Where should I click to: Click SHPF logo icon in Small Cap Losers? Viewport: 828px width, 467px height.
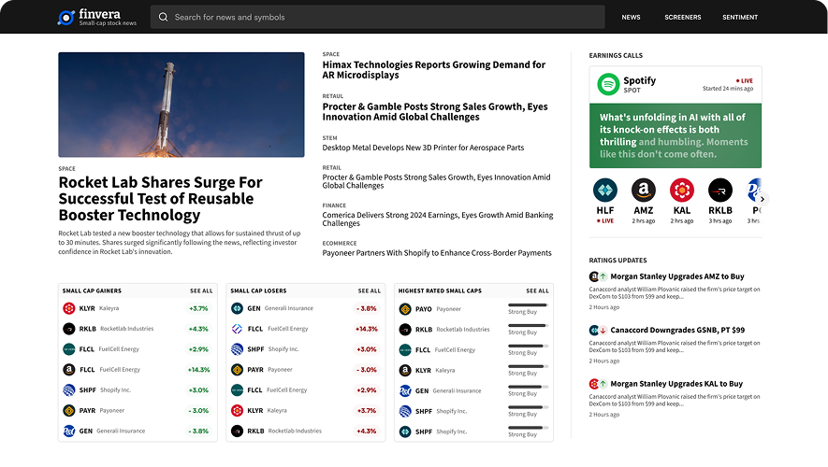tap(237, 349)
